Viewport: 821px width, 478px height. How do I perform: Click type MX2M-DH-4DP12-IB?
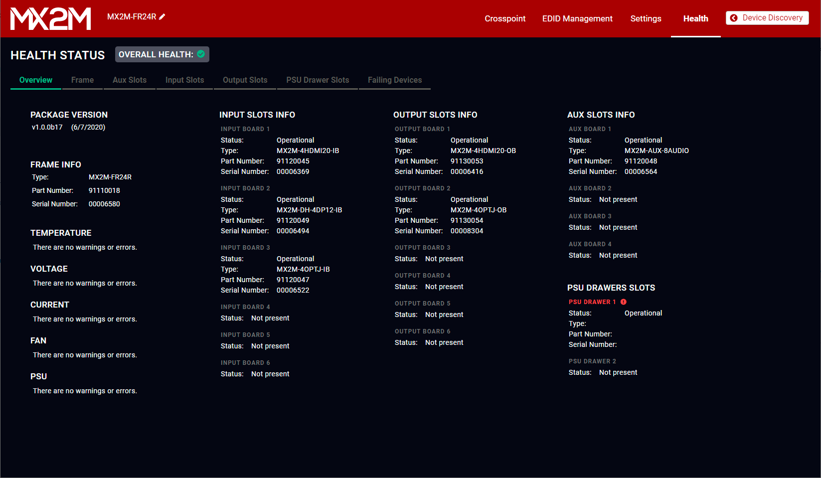click(x=309, y=210)
